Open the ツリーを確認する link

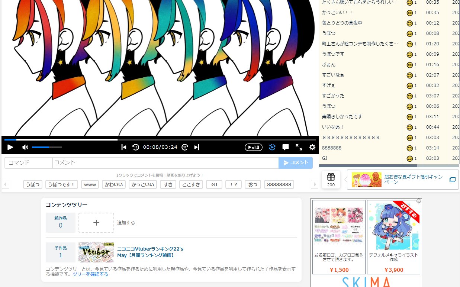tap(90, 274)
